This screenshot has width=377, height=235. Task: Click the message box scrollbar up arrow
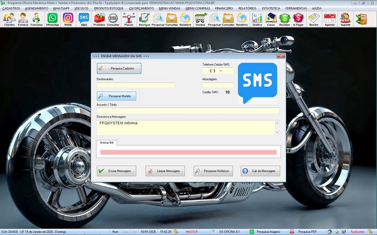pyautogui.click(x=277, y=123)
